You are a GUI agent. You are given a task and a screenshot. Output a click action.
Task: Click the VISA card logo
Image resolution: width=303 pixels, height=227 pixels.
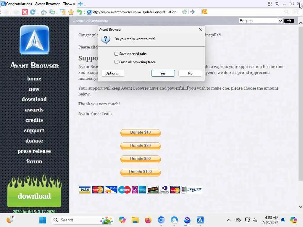(84, 190)
